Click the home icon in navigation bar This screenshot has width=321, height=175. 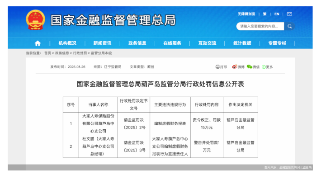38,43
